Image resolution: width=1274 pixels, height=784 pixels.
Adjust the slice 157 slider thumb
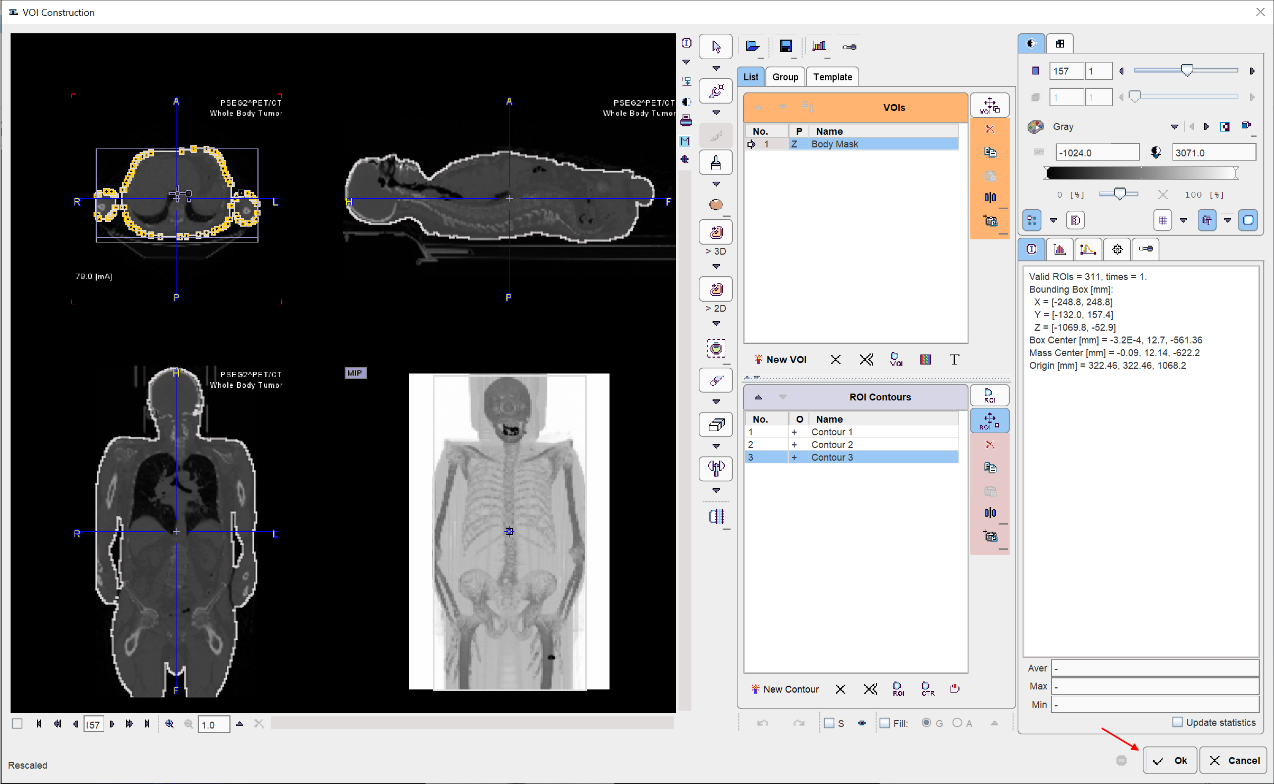point(1187,70)
